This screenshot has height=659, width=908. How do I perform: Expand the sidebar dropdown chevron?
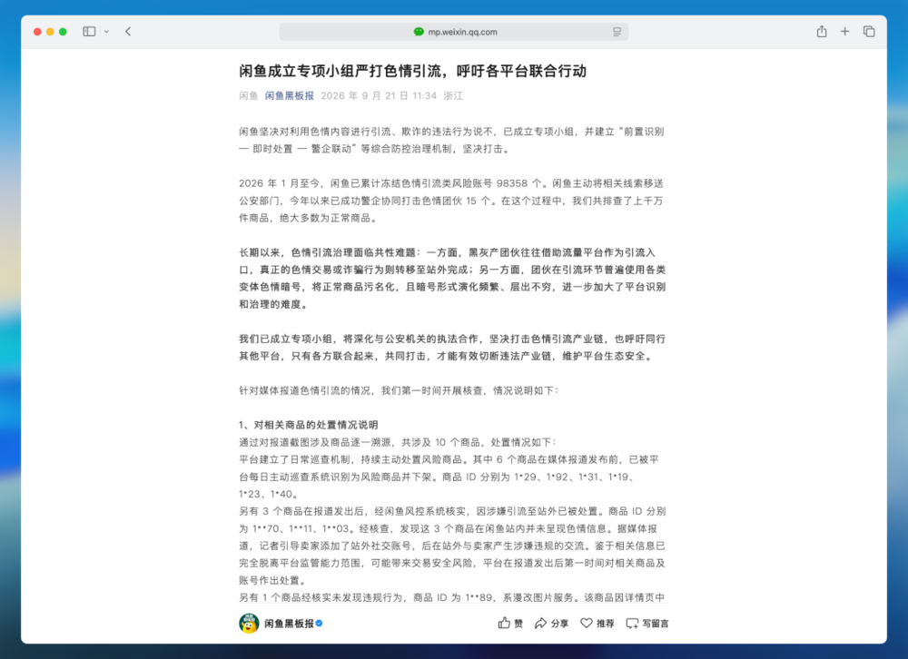coord(106,32)
